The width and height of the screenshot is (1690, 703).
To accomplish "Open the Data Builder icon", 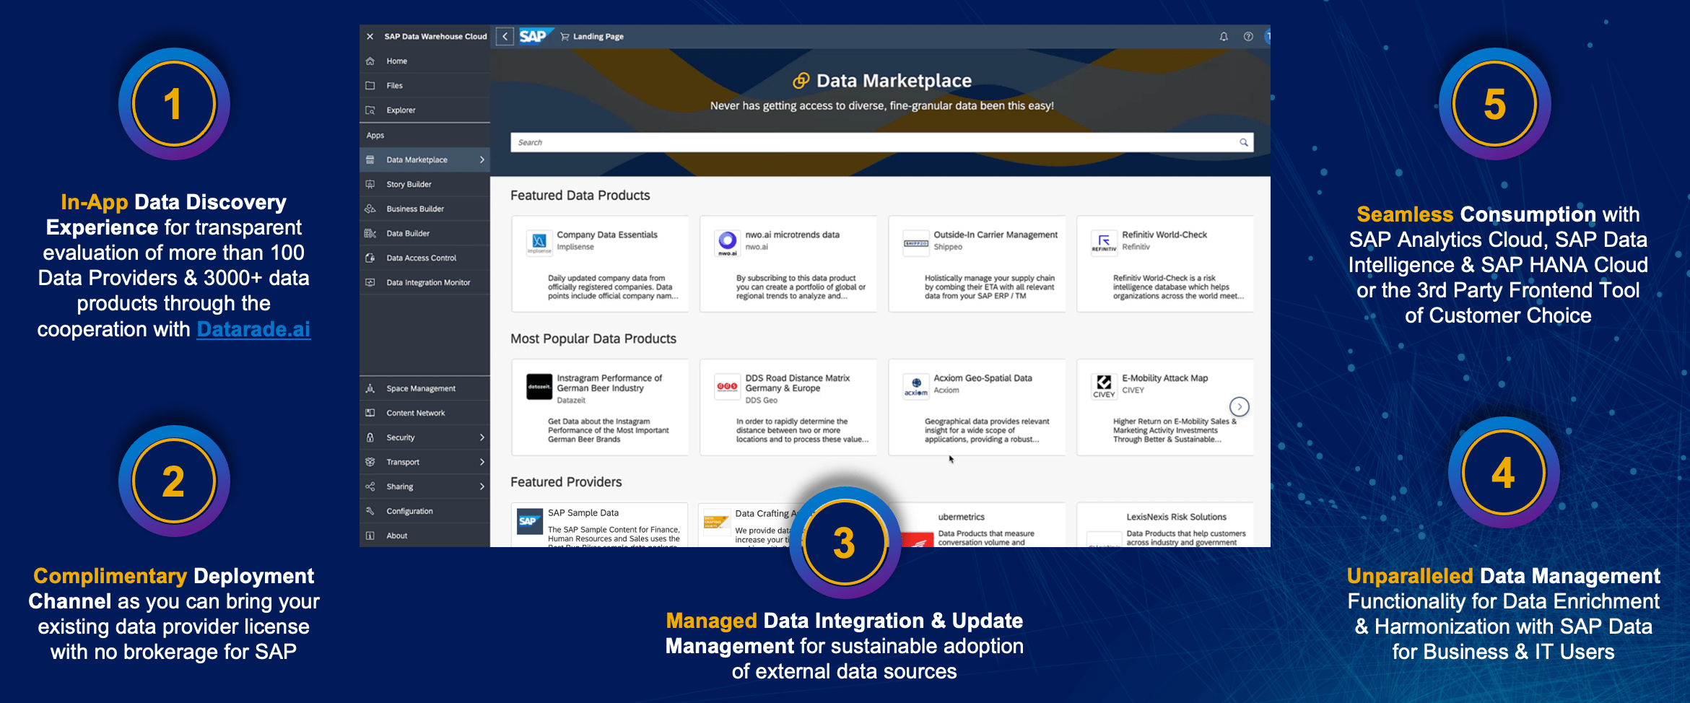I will tap(370, 234).
